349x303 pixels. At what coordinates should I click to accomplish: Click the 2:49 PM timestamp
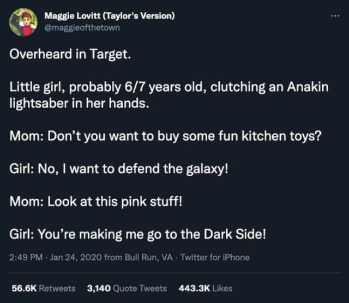click(x=25, y=257)
